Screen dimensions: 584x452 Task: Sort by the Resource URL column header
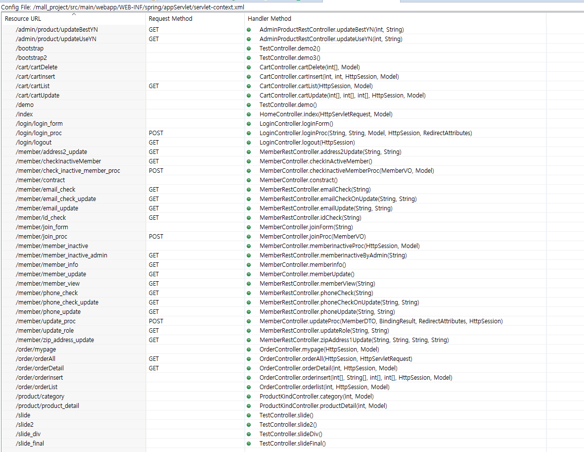23,19
